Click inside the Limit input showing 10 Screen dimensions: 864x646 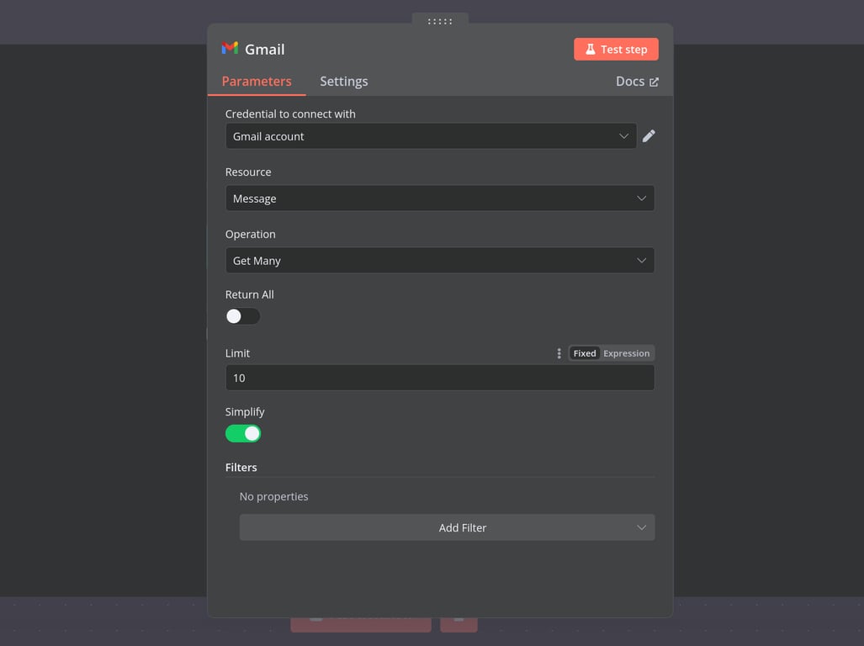pos(439,378)
